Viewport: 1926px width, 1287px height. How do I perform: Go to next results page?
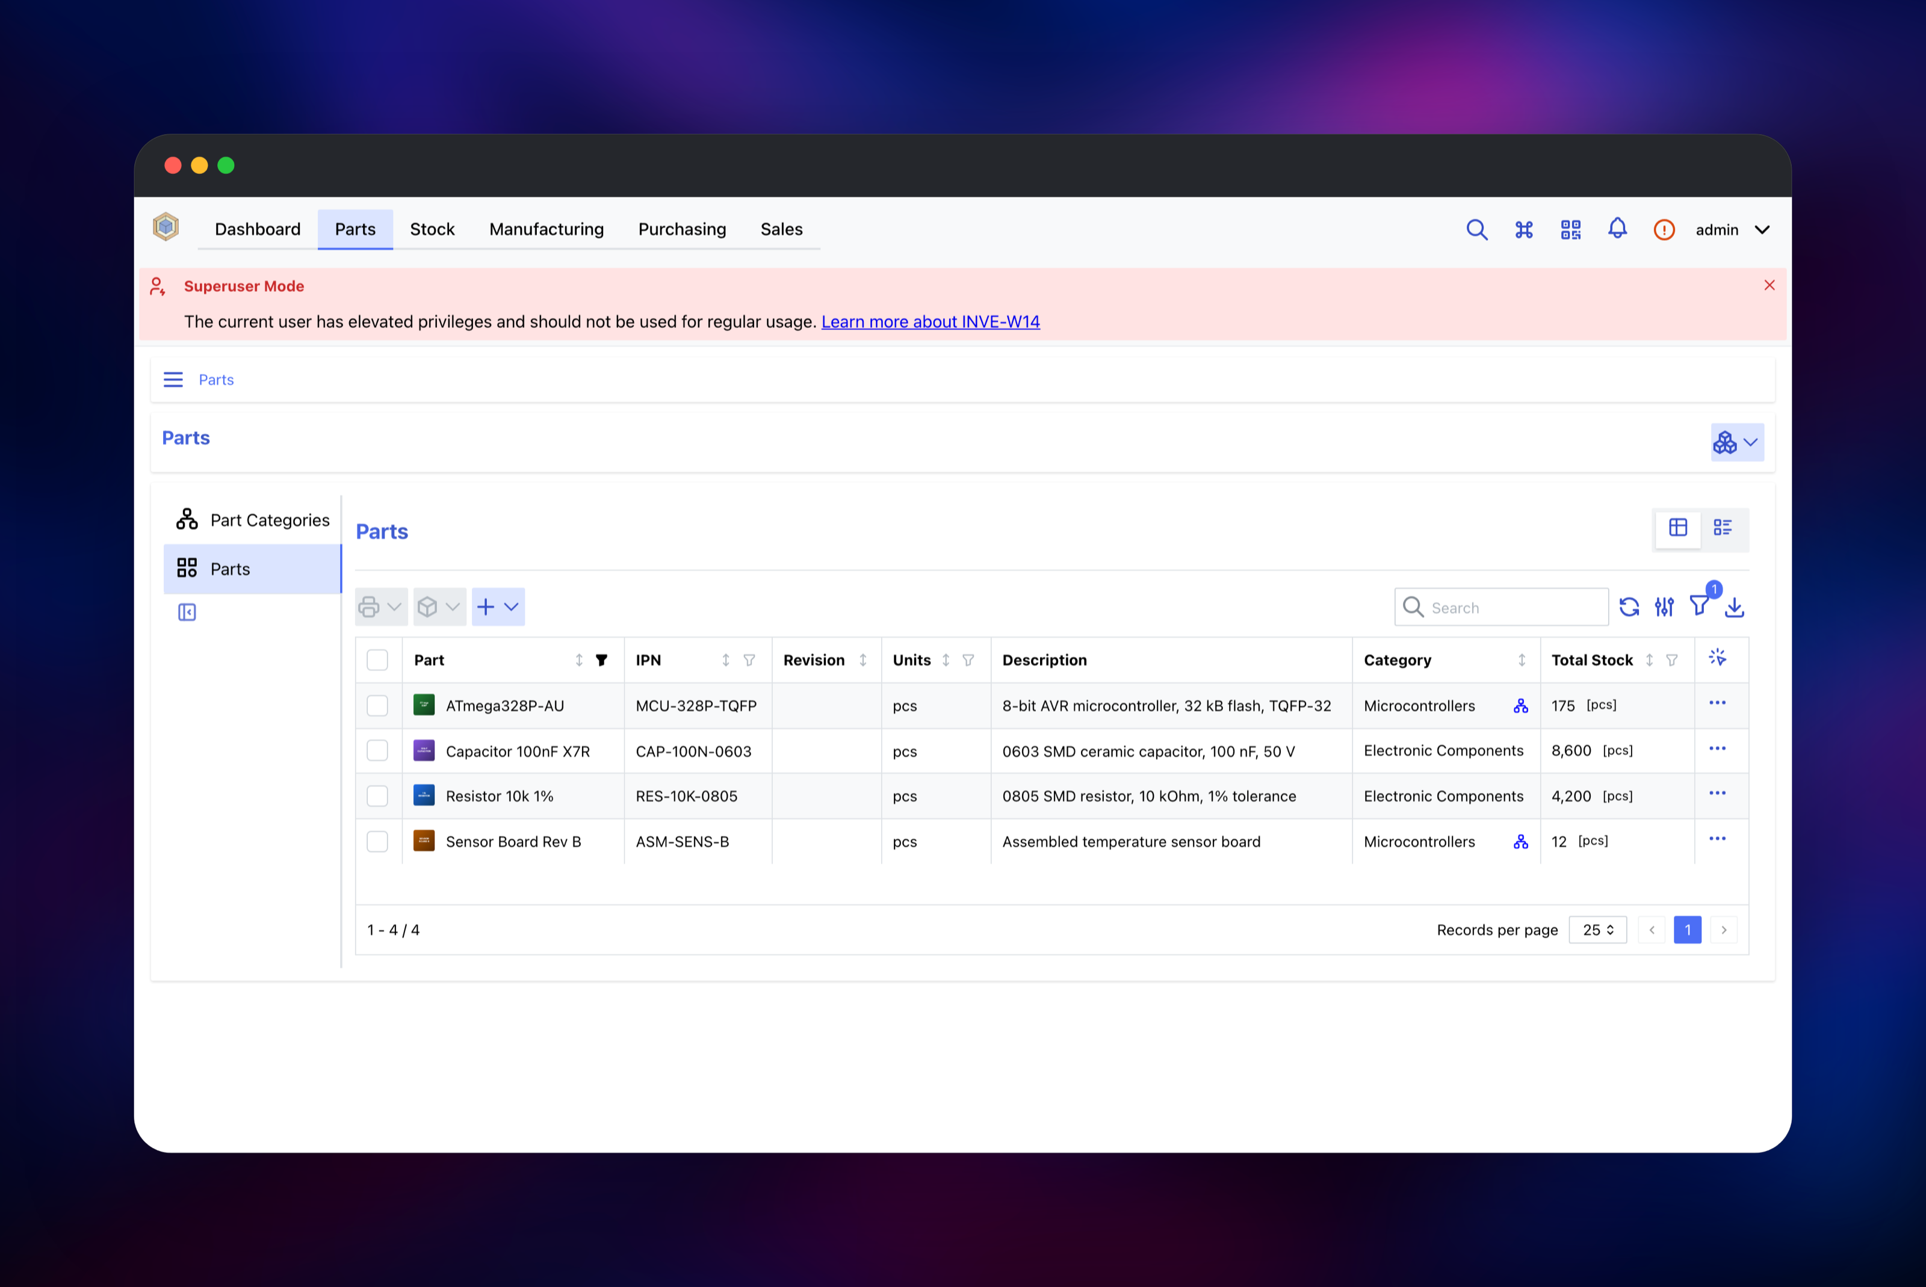(1723, 930)
